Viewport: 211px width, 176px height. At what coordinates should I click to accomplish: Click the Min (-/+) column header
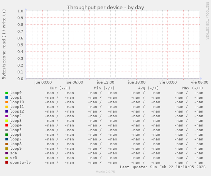pyautogui.click(x=104, y=88)
